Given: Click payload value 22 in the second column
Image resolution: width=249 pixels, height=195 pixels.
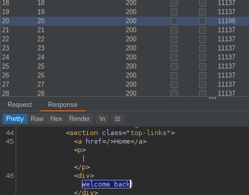Looking at the screenshot, I should [41, 39].
